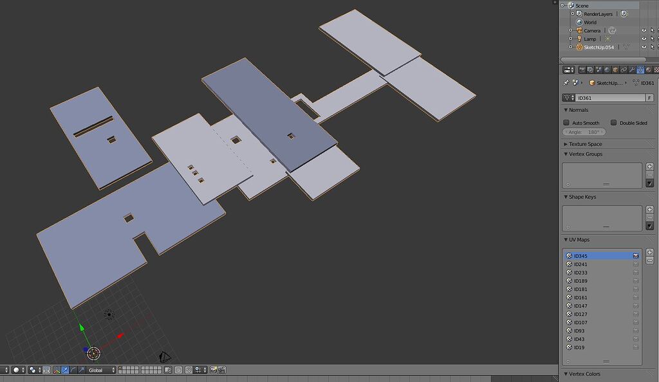Expand the Texture Space panel

582,144
